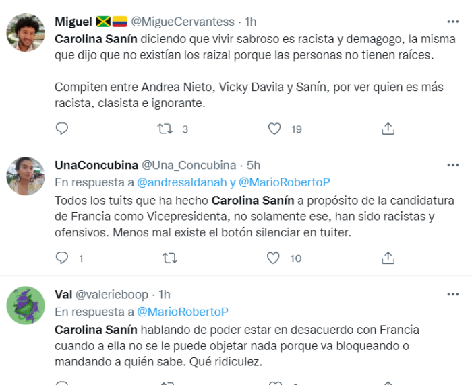The image size is (472, 385).
Task: Open more options on Val's tweet
Action: pyautogui.click(x=453, y=294)
